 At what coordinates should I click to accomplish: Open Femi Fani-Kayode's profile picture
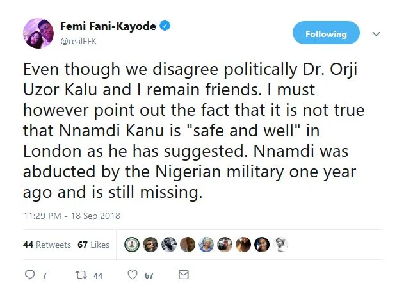coord(38,33)
